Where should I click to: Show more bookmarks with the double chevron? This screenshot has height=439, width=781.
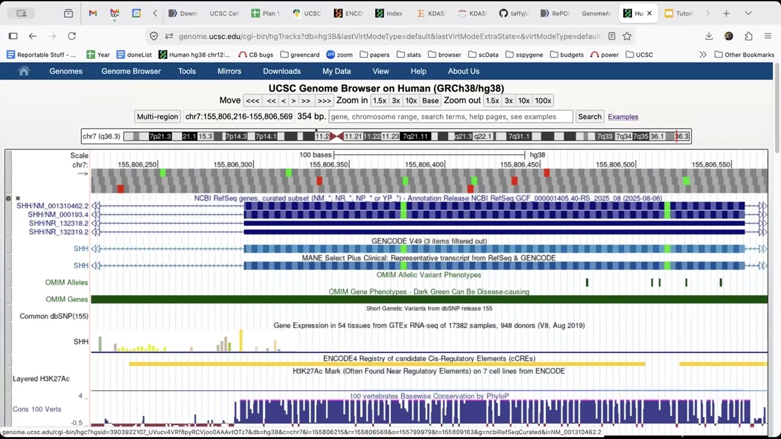pyautogui.click(x=703, y=55)
